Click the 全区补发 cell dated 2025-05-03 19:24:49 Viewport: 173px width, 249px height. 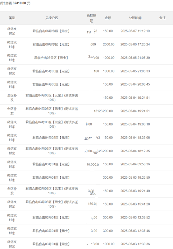pos(12,191)
